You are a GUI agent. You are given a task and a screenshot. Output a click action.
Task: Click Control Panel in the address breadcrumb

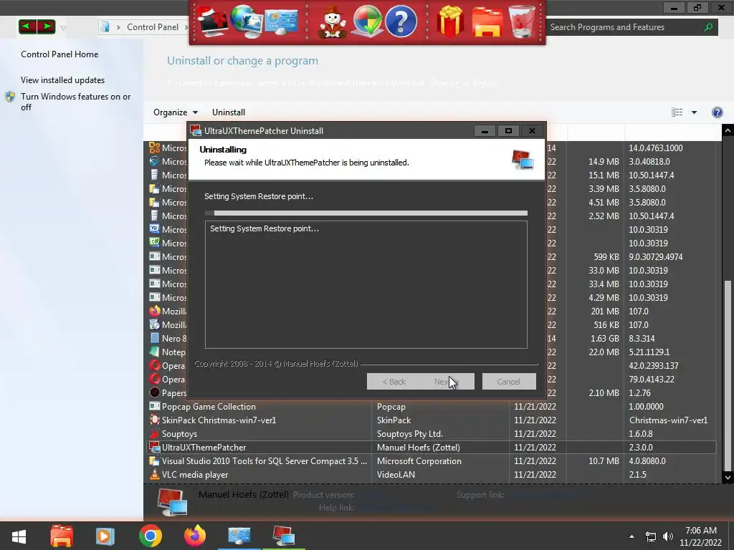click(153, 27)
